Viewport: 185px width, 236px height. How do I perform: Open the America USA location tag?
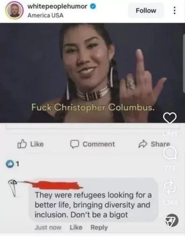click(x=45, y=15)
